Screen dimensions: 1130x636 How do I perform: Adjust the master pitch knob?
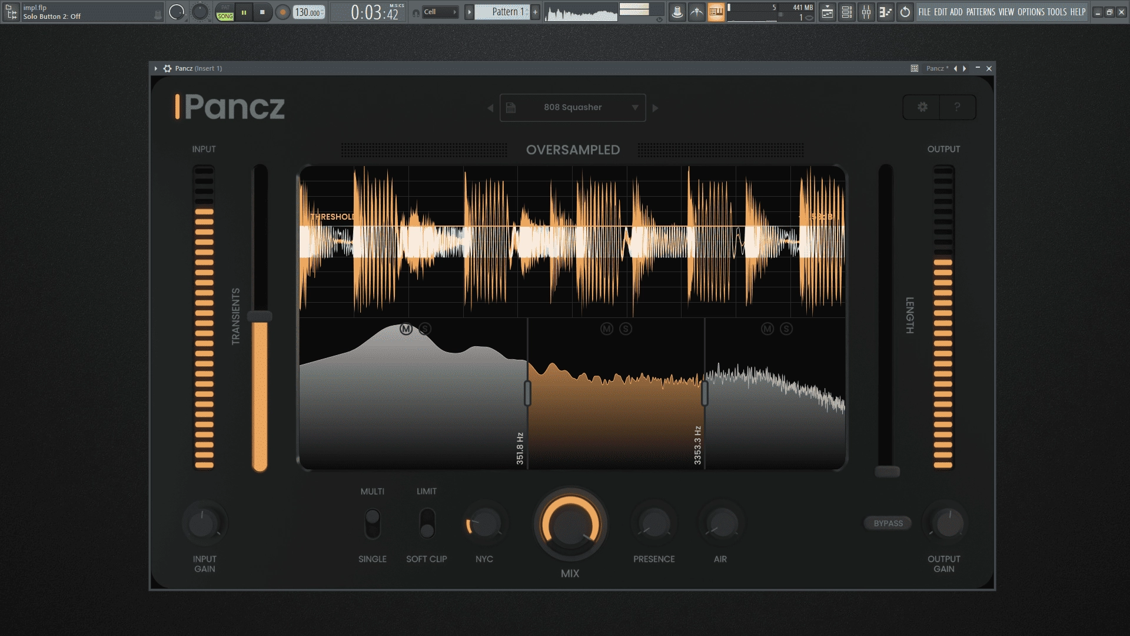(x=200, y=12)
